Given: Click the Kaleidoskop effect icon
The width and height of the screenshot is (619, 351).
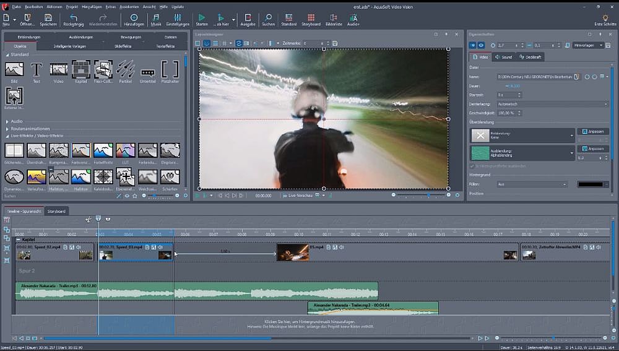Looking at the screenshot, I should pos(103,177).
